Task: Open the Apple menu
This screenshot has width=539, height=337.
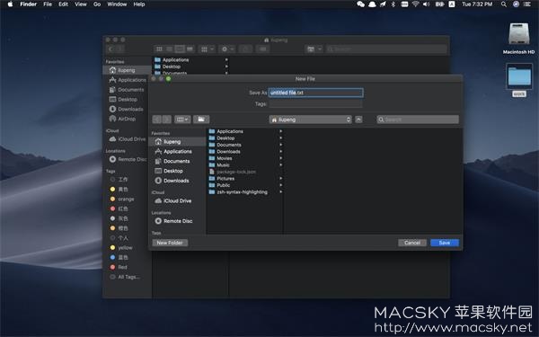Action: pos(10,4)
